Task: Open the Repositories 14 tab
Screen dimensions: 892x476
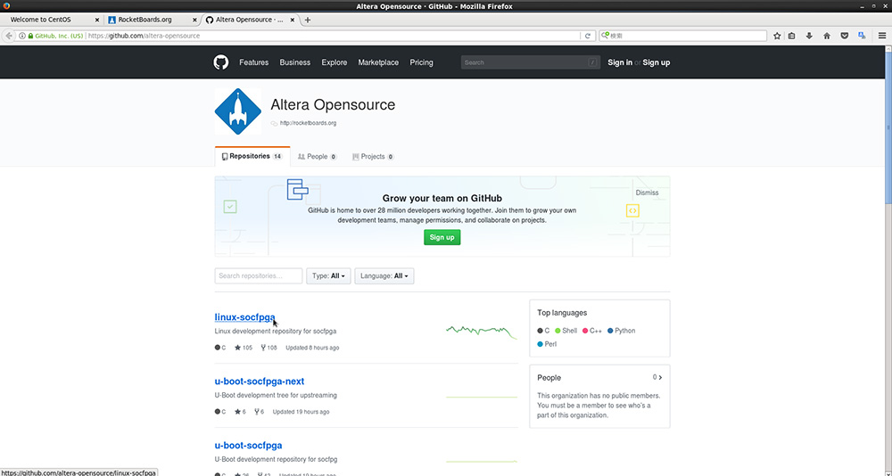Action: pyautogui.click(x=252, y=156)
